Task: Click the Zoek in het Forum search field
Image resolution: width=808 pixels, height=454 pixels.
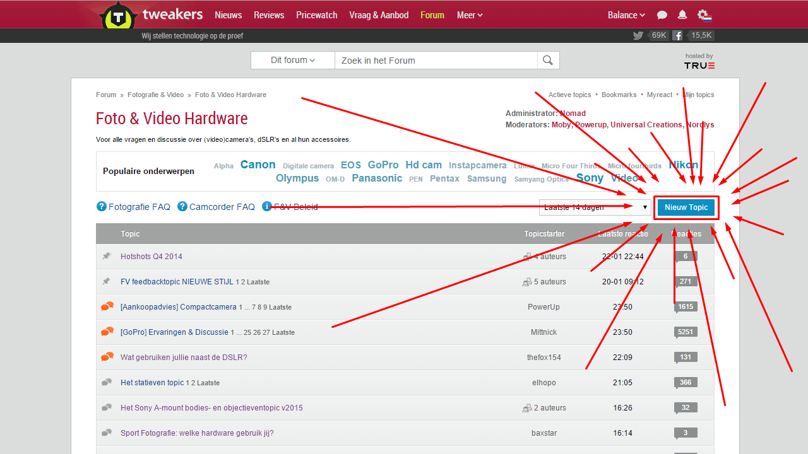Action: point(436,61)
